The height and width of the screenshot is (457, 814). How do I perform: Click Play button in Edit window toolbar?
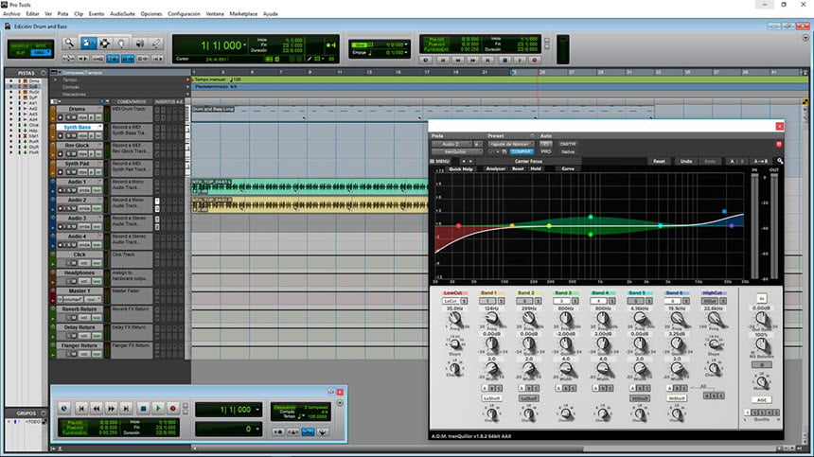519,61
